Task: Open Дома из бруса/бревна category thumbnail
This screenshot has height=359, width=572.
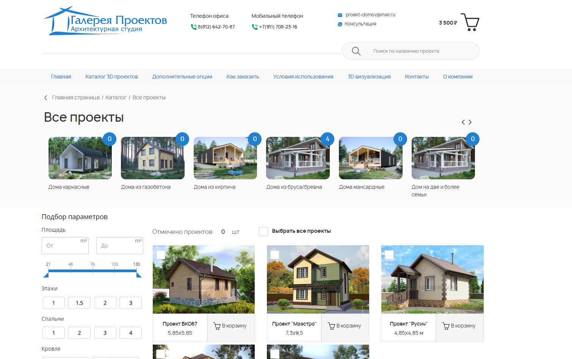Action: [x=298, y=158]
